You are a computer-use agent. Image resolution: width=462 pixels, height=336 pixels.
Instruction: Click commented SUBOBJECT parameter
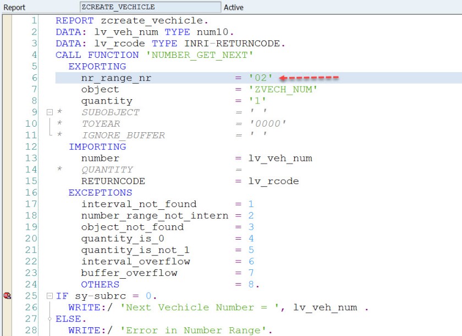click(x=111, y=112)
